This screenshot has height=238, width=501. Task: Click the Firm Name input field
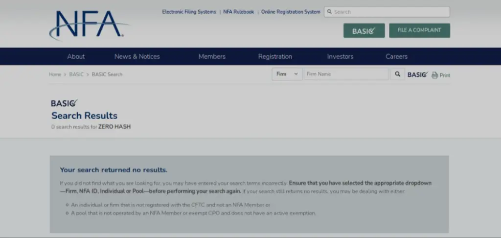click(346, 74)
